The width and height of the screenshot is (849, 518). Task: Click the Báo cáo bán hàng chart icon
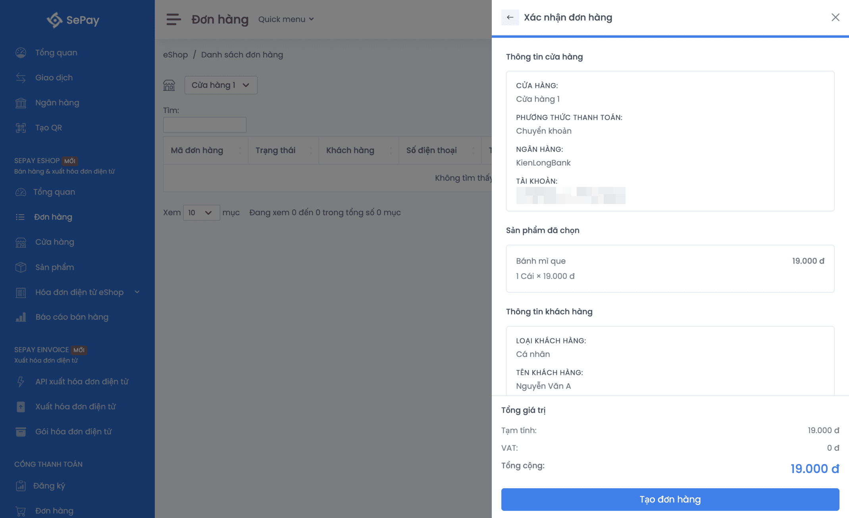[x=21, y=317]
